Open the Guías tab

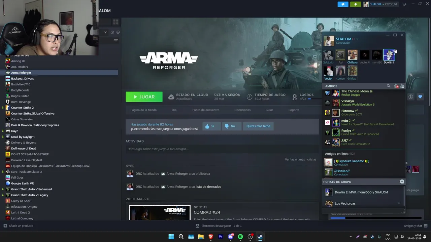point(269,110)
